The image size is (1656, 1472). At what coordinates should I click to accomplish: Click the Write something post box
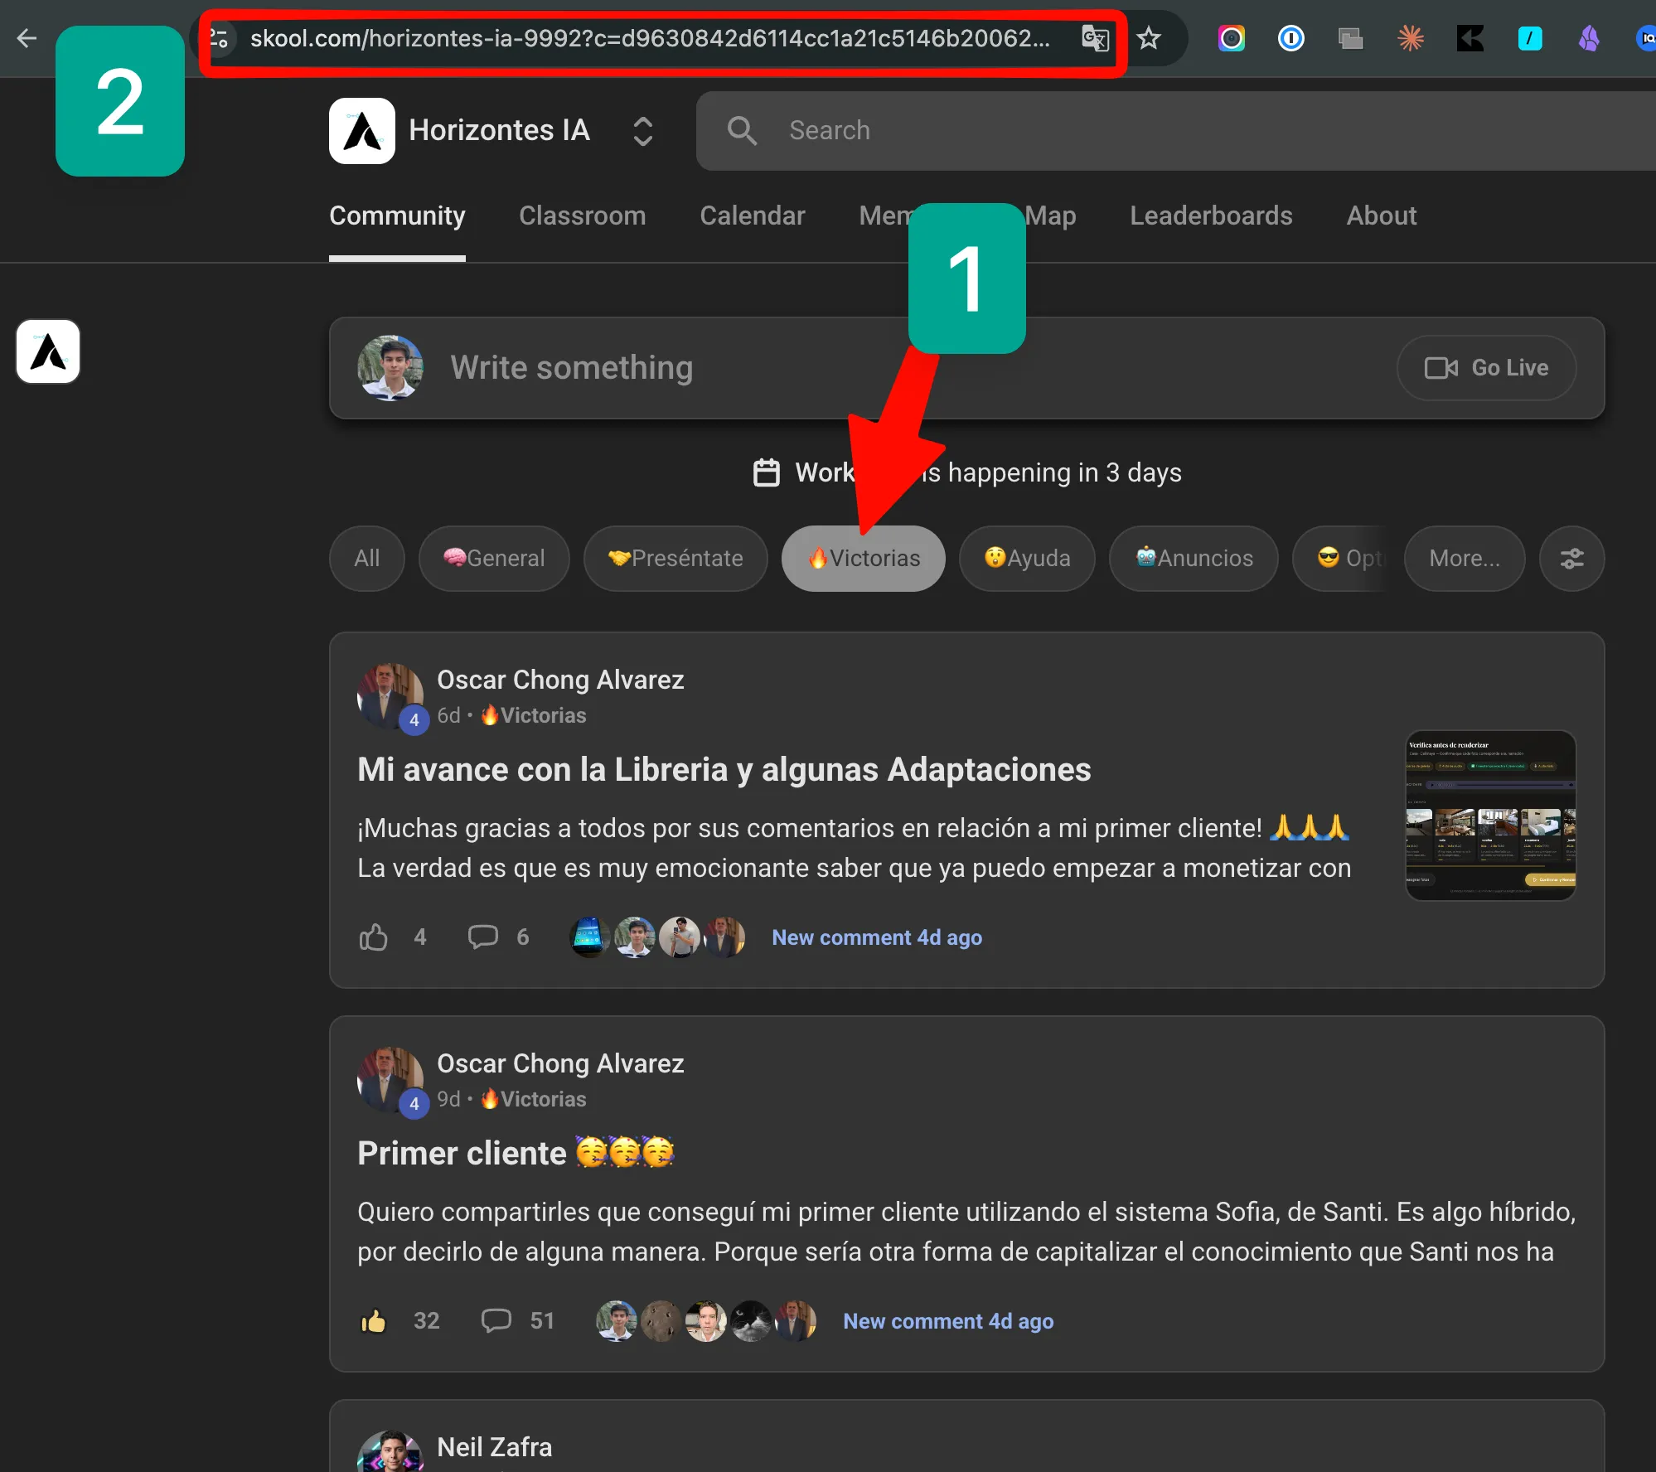(967, 368)
